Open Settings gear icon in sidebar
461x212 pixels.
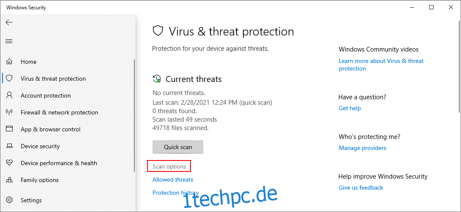click(9, 200)
